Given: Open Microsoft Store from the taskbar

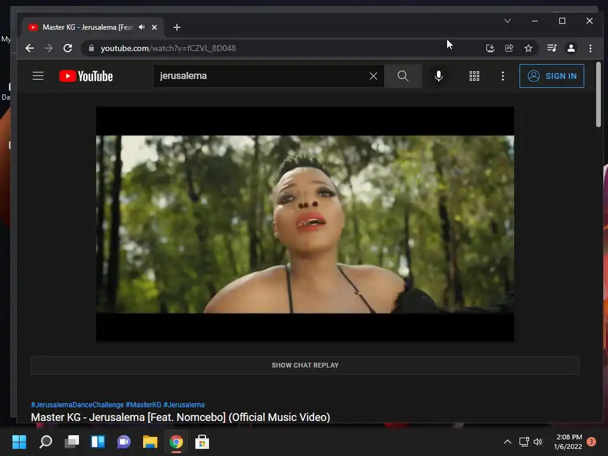Looking at the screenshot, I should pyautogui.click(x=202, y=442).
